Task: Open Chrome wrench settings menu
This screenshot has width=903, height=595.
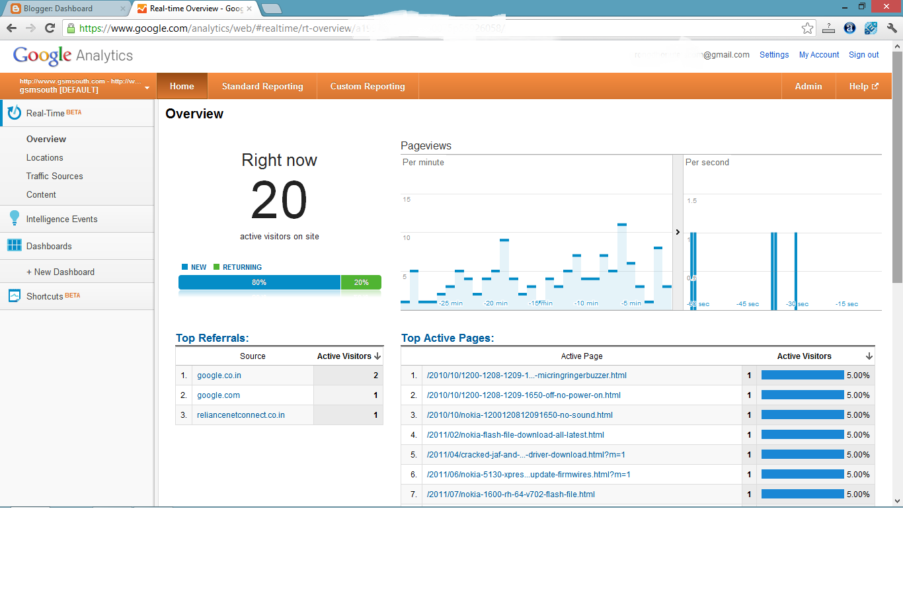Action: [892, 28]
